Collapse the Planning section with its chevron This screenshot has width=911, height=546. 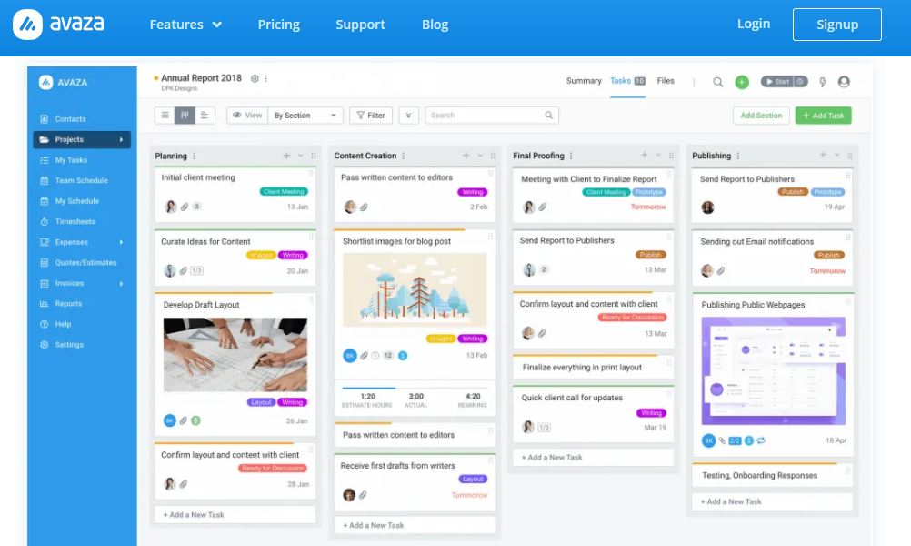point(301,155)
